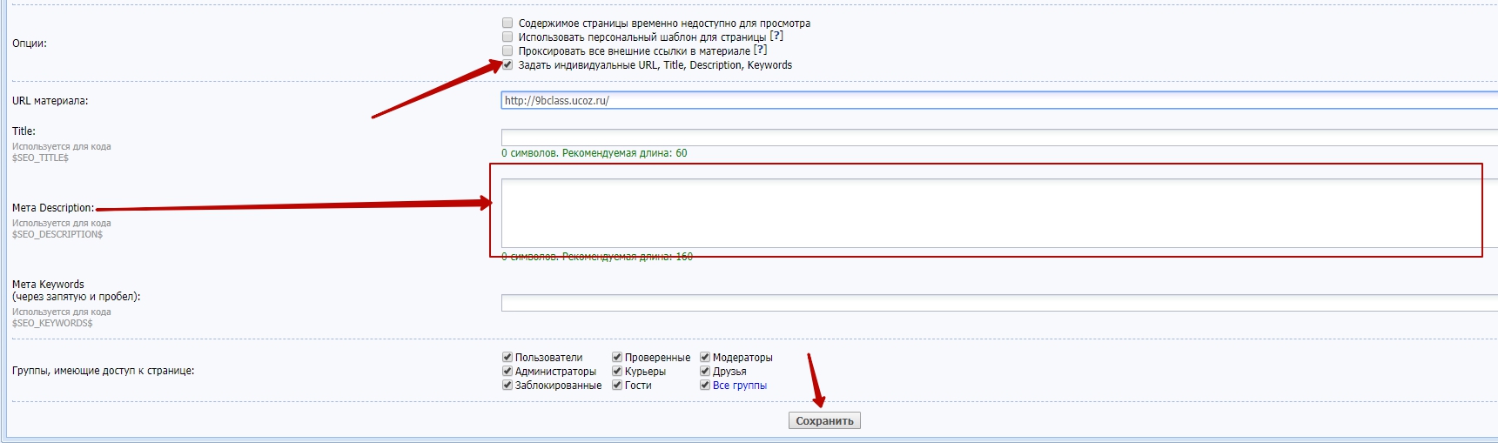Open help [?] next to персональный шаблон
The height and width of the screenshot is (443, 1498).
tap(776, 37)
